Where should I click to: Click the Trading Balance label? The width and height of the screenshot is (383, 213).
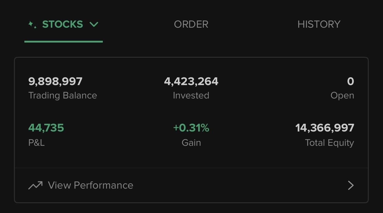click(x=63, y=95)
